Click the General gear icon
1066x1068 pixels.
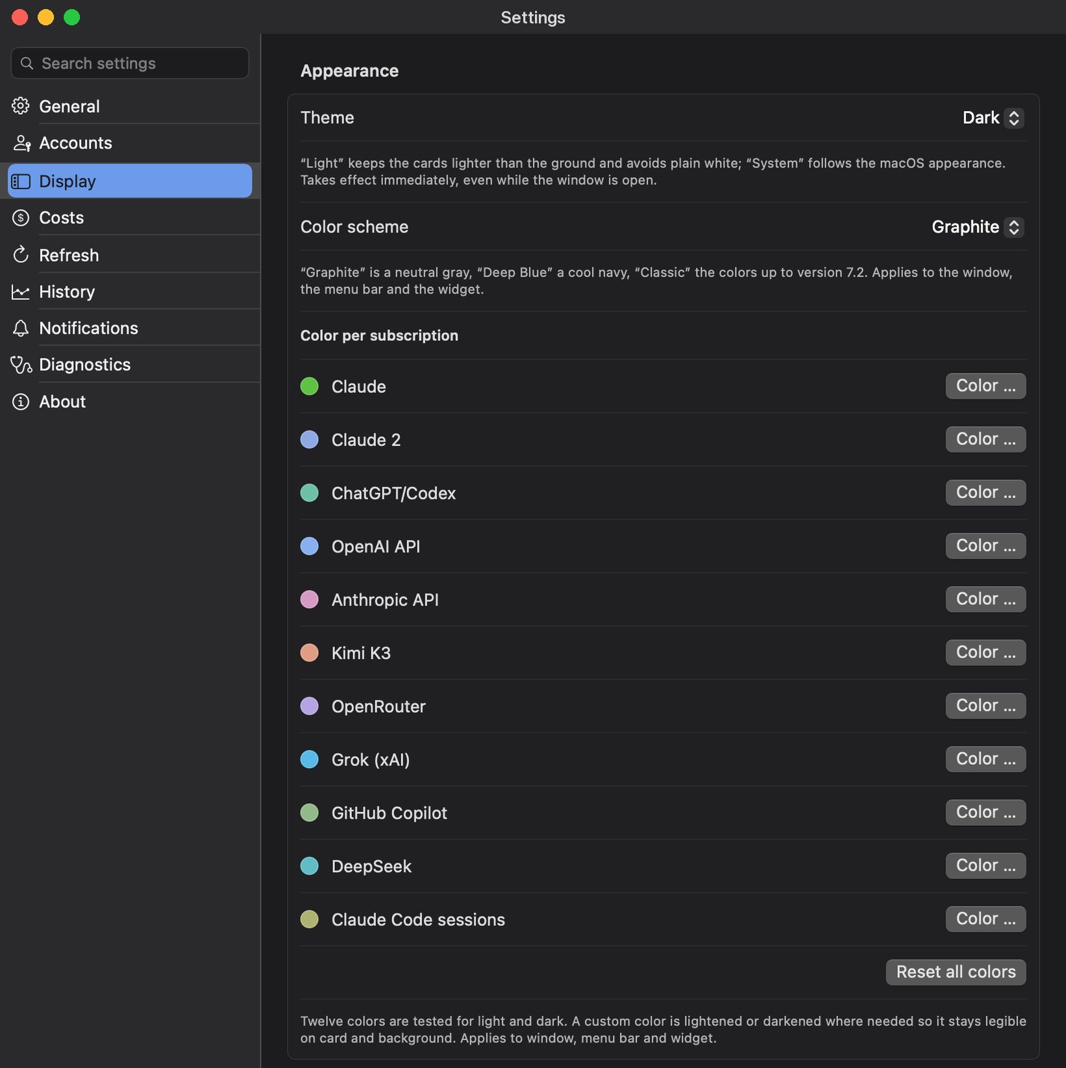pos(21,106)
